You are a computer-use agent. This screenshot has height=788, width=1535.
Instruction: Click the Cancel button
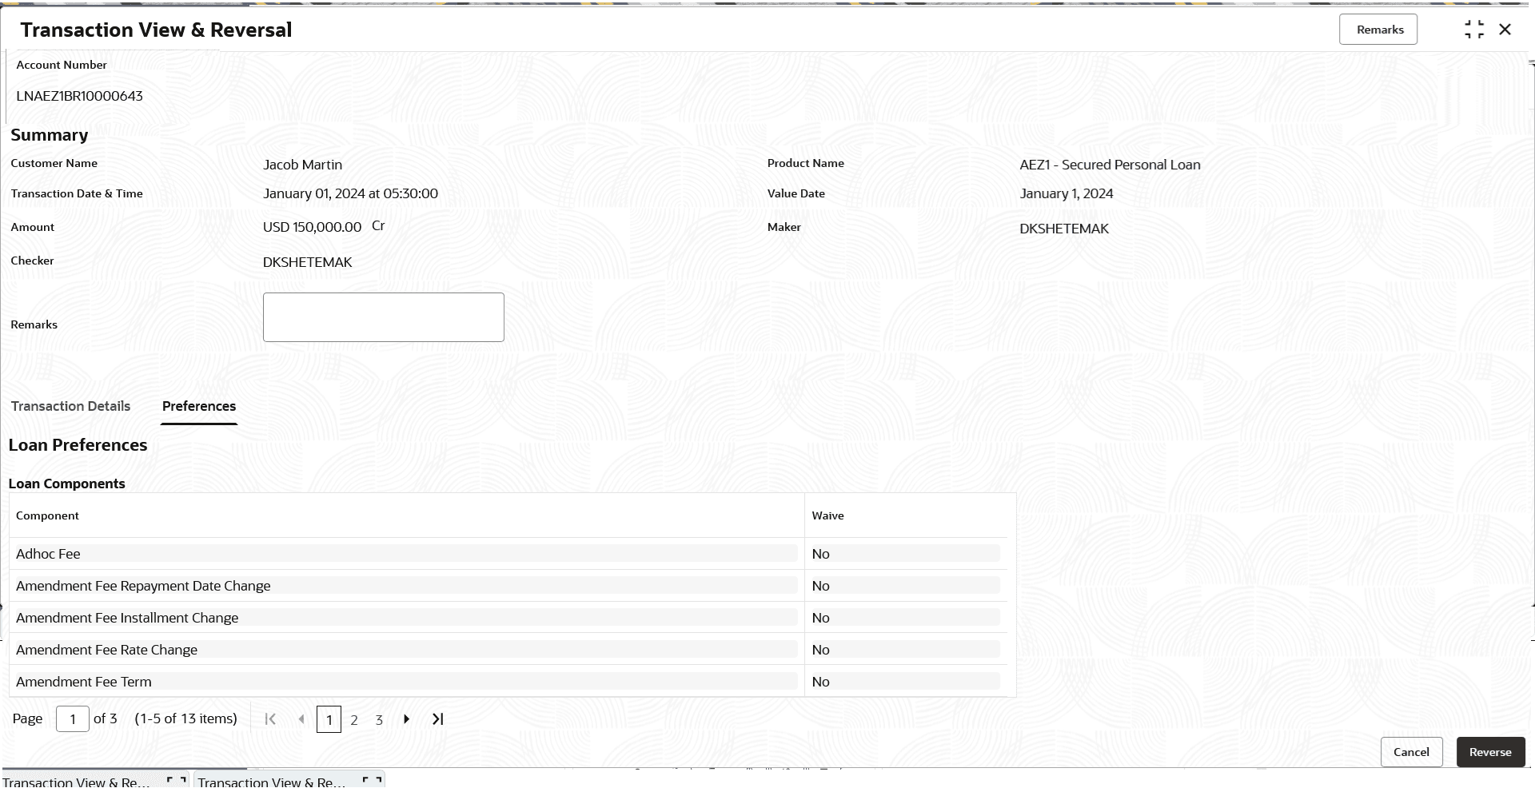tap(1410, 751)
